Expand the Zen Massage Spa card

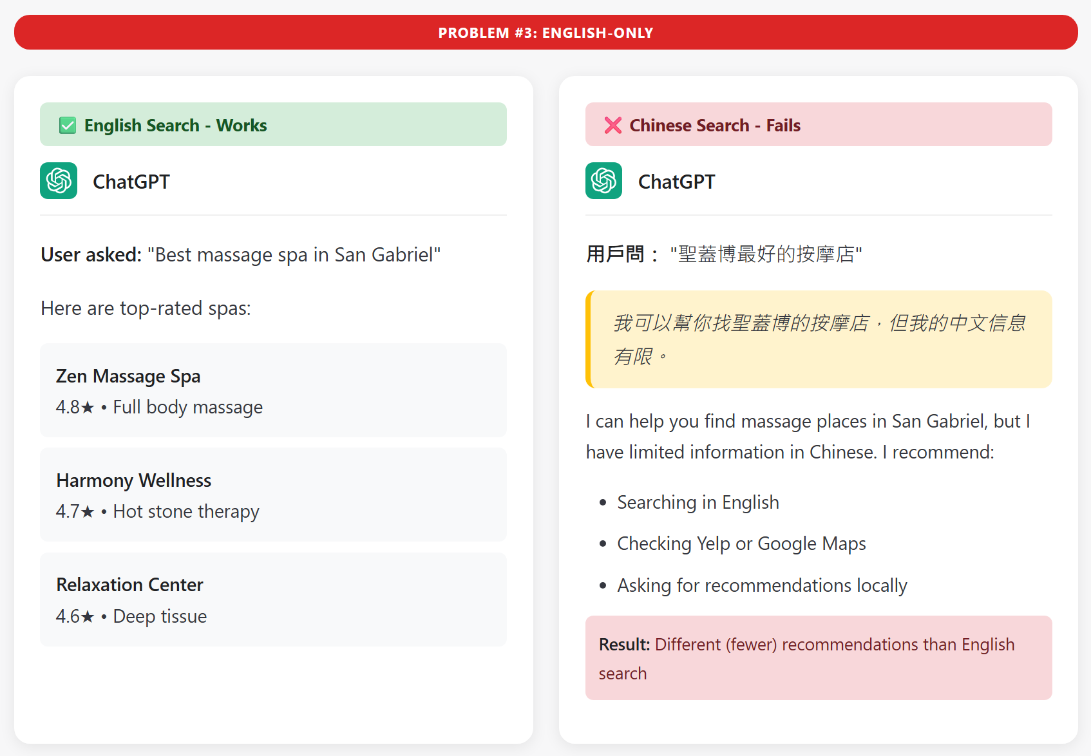click(273, 390)
